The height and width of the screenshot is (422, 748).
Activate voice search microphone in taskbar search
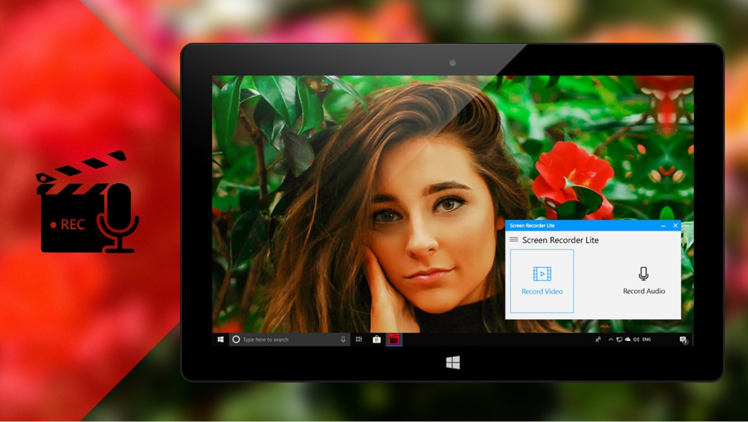[343, 339]
